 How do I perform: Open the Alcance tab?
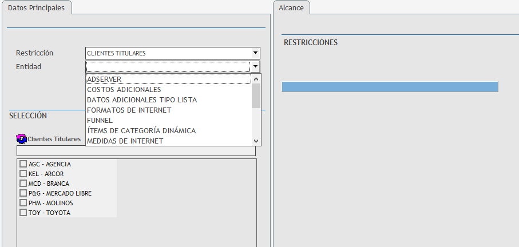click(x=291, y=8)
